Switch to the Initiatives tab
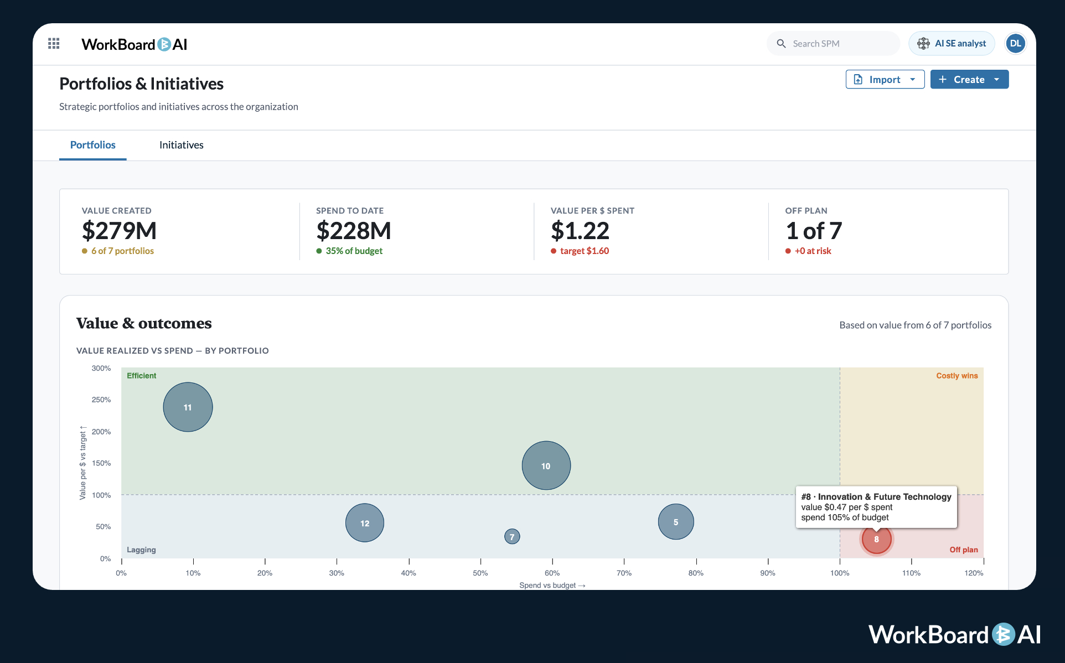 (x=182, y=145)
